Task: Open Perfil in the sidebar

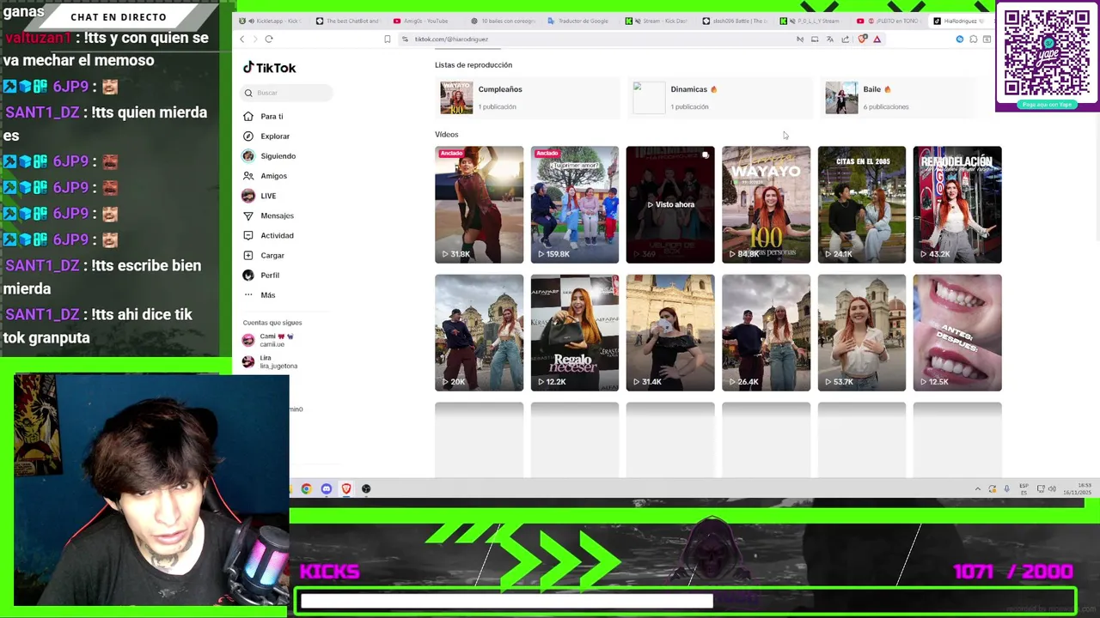Action: 261,275
